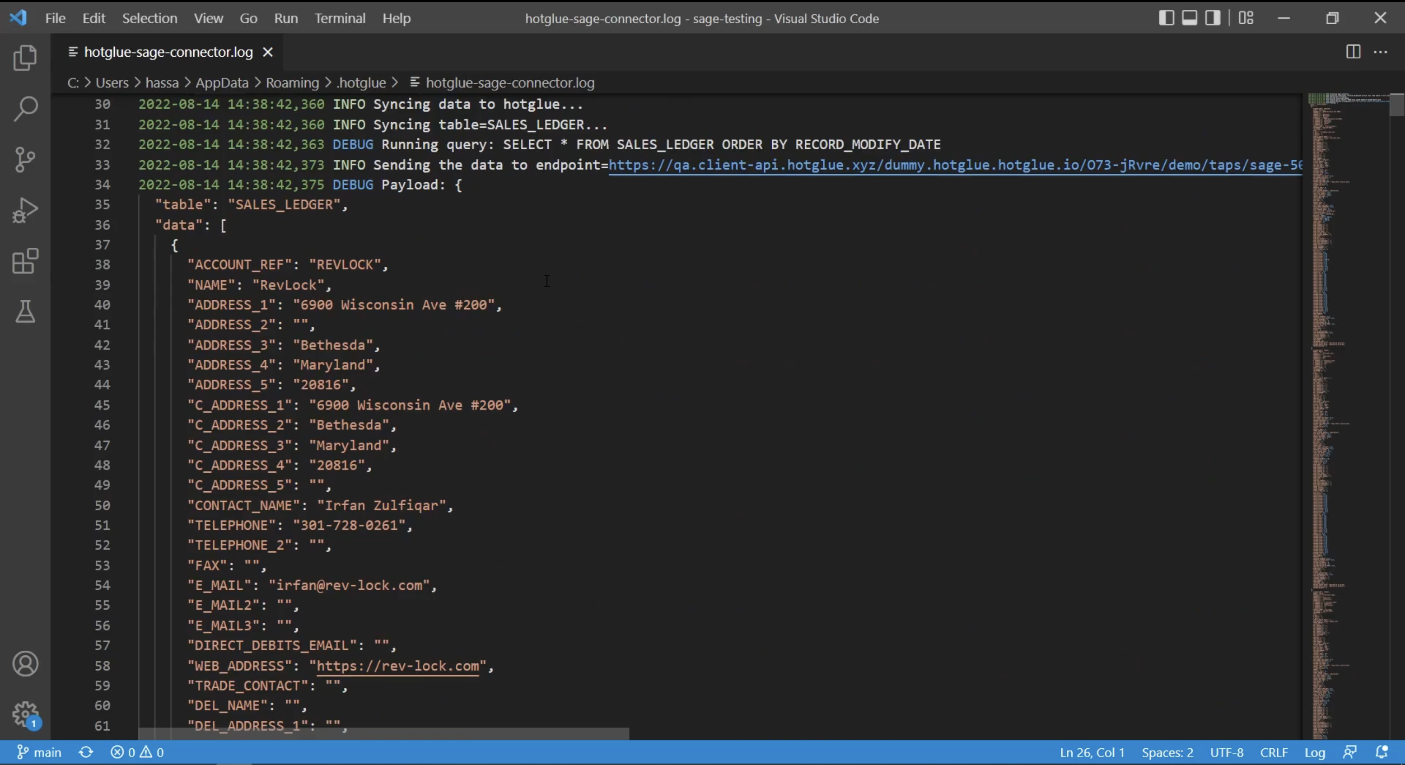Click the "CONTACT_NAME": "Irfan Zulfiqar" line

[x=320, y=505]
